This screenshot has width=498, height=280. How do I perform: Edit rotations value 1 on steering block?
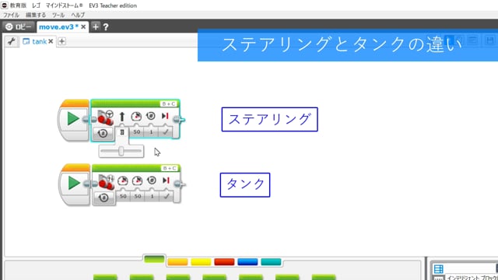(x=152, y=131)
